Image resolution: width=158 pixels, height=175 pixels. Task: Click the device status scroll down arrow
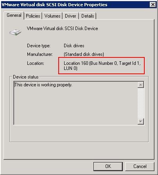[141, 121]
